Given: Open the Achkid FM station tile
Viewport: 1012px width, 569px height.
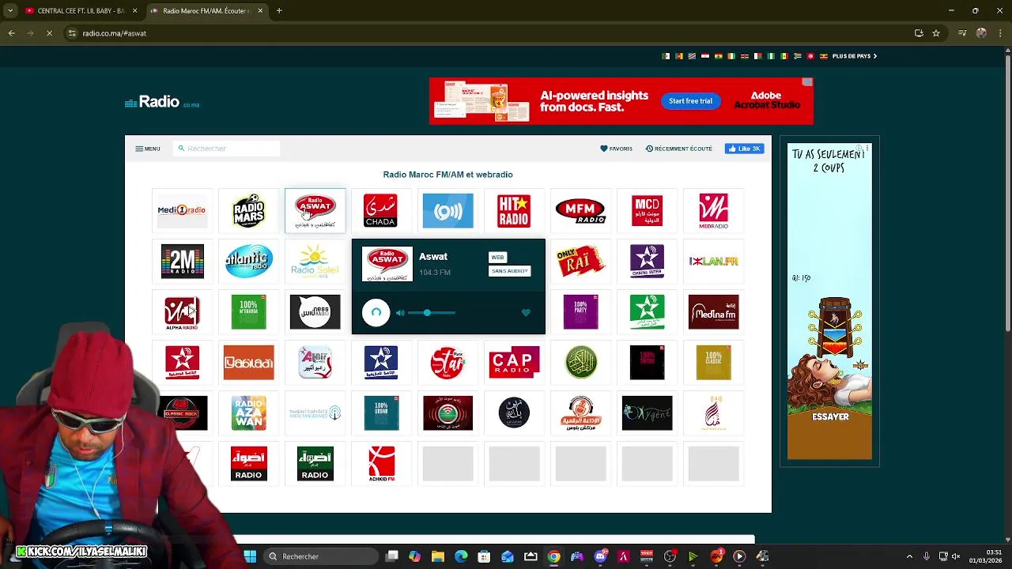Looking at the screenshot, I should click(381, 464).
